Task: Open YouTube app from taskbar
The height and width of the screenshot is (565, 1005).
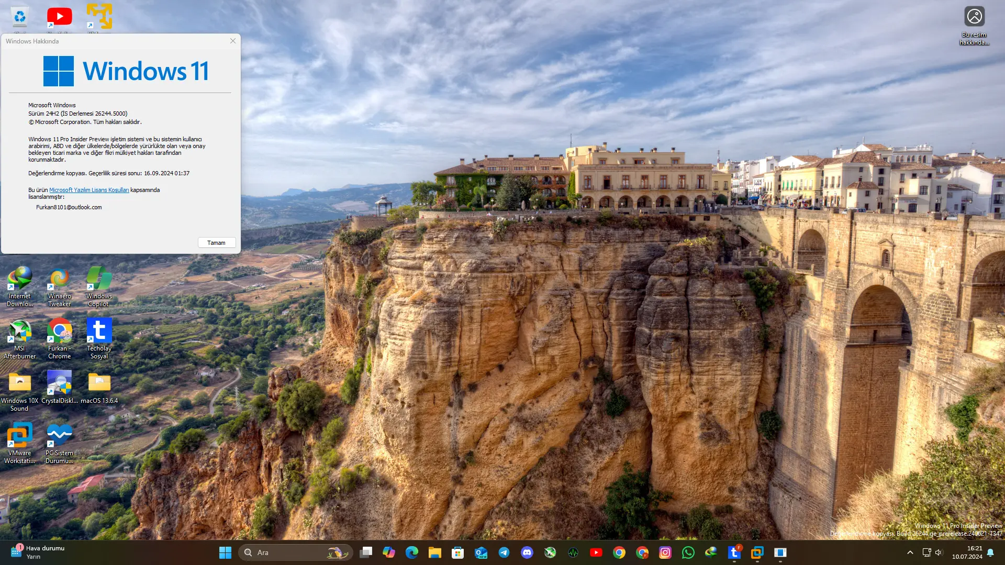Action: pyautogui.click(x=596, y=552)
